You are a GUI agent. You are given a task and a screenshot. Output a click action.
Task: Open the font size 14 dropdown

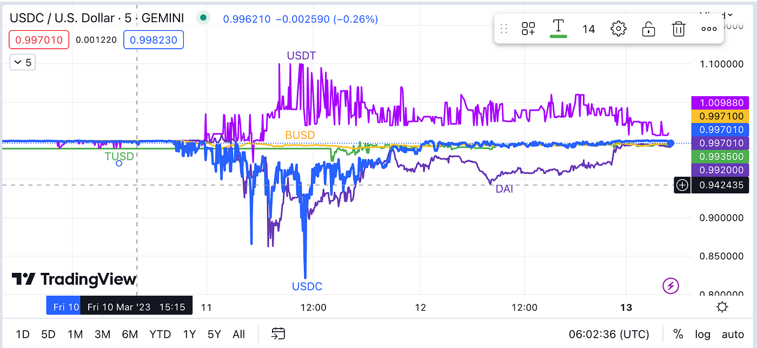coord(588,29)
